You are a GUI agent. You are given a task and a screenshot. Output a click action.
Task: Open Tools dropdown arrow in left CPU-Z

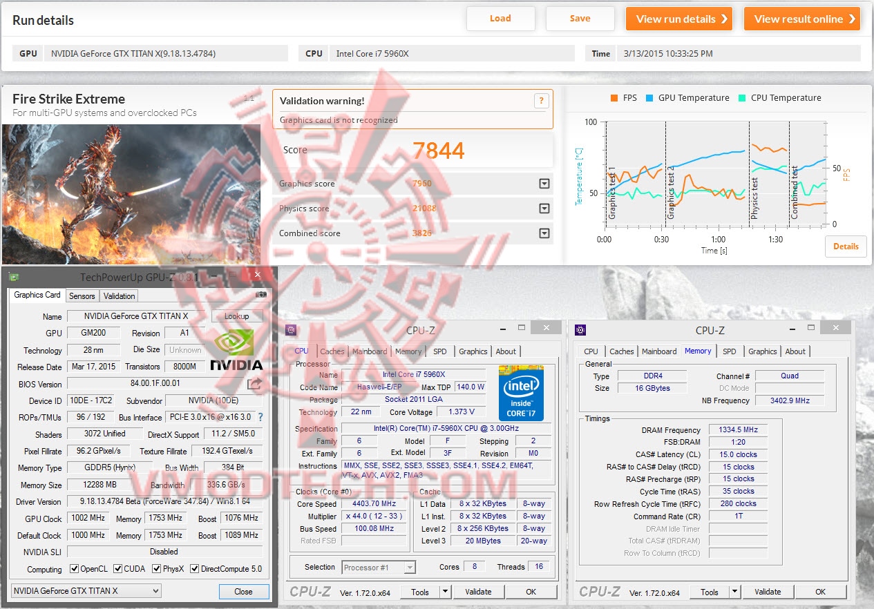tap(446, 592)
